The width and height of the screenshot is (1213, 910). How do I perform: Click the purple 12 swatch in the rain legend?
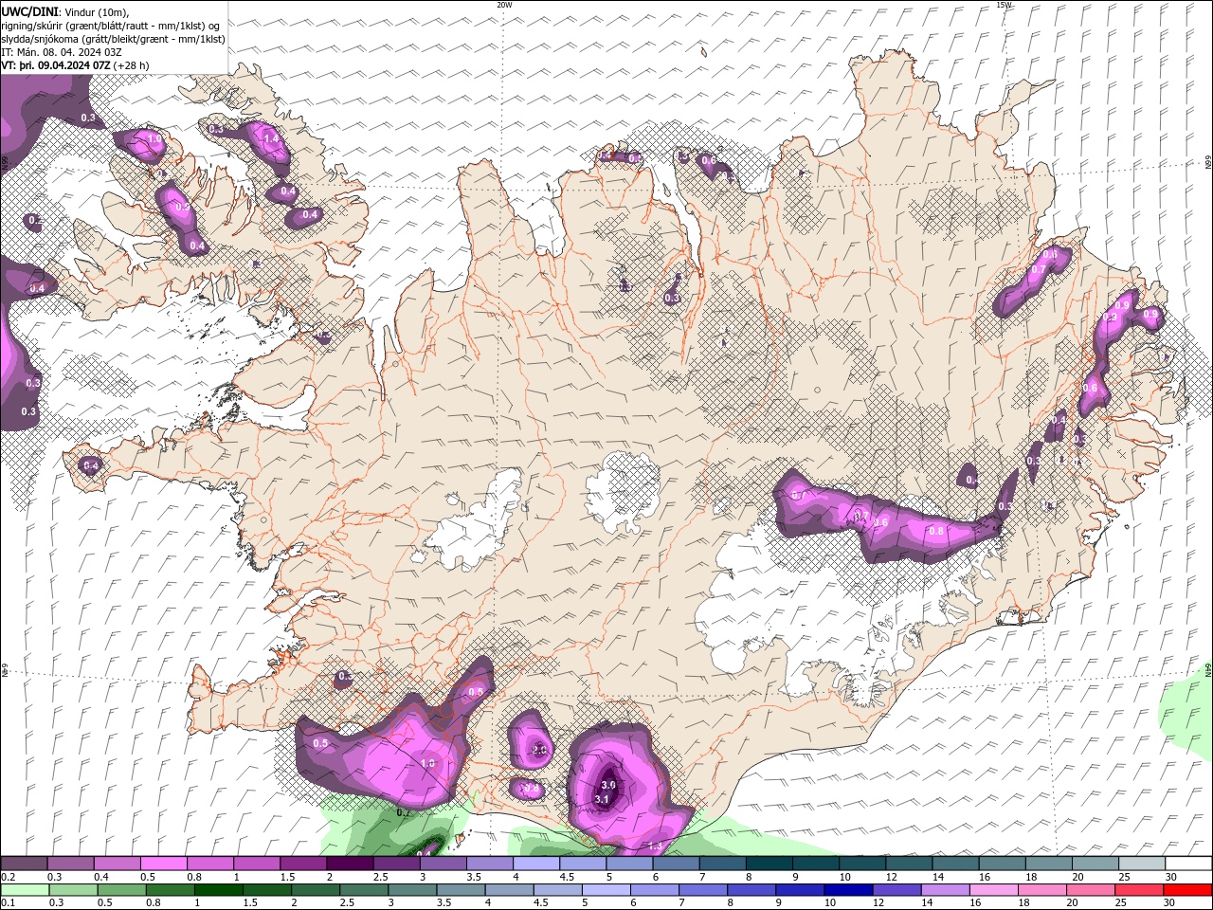pos(896,890)
